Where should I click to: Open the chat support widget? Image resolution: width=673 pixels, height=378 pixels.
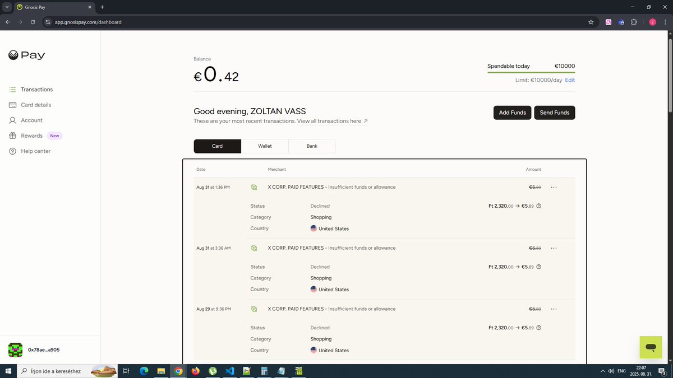pos(651,347)
